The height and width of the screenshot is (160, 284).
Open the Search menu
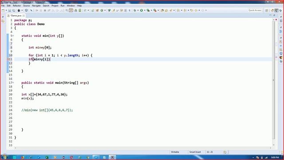pyautogui.click(x=46, y=6)
